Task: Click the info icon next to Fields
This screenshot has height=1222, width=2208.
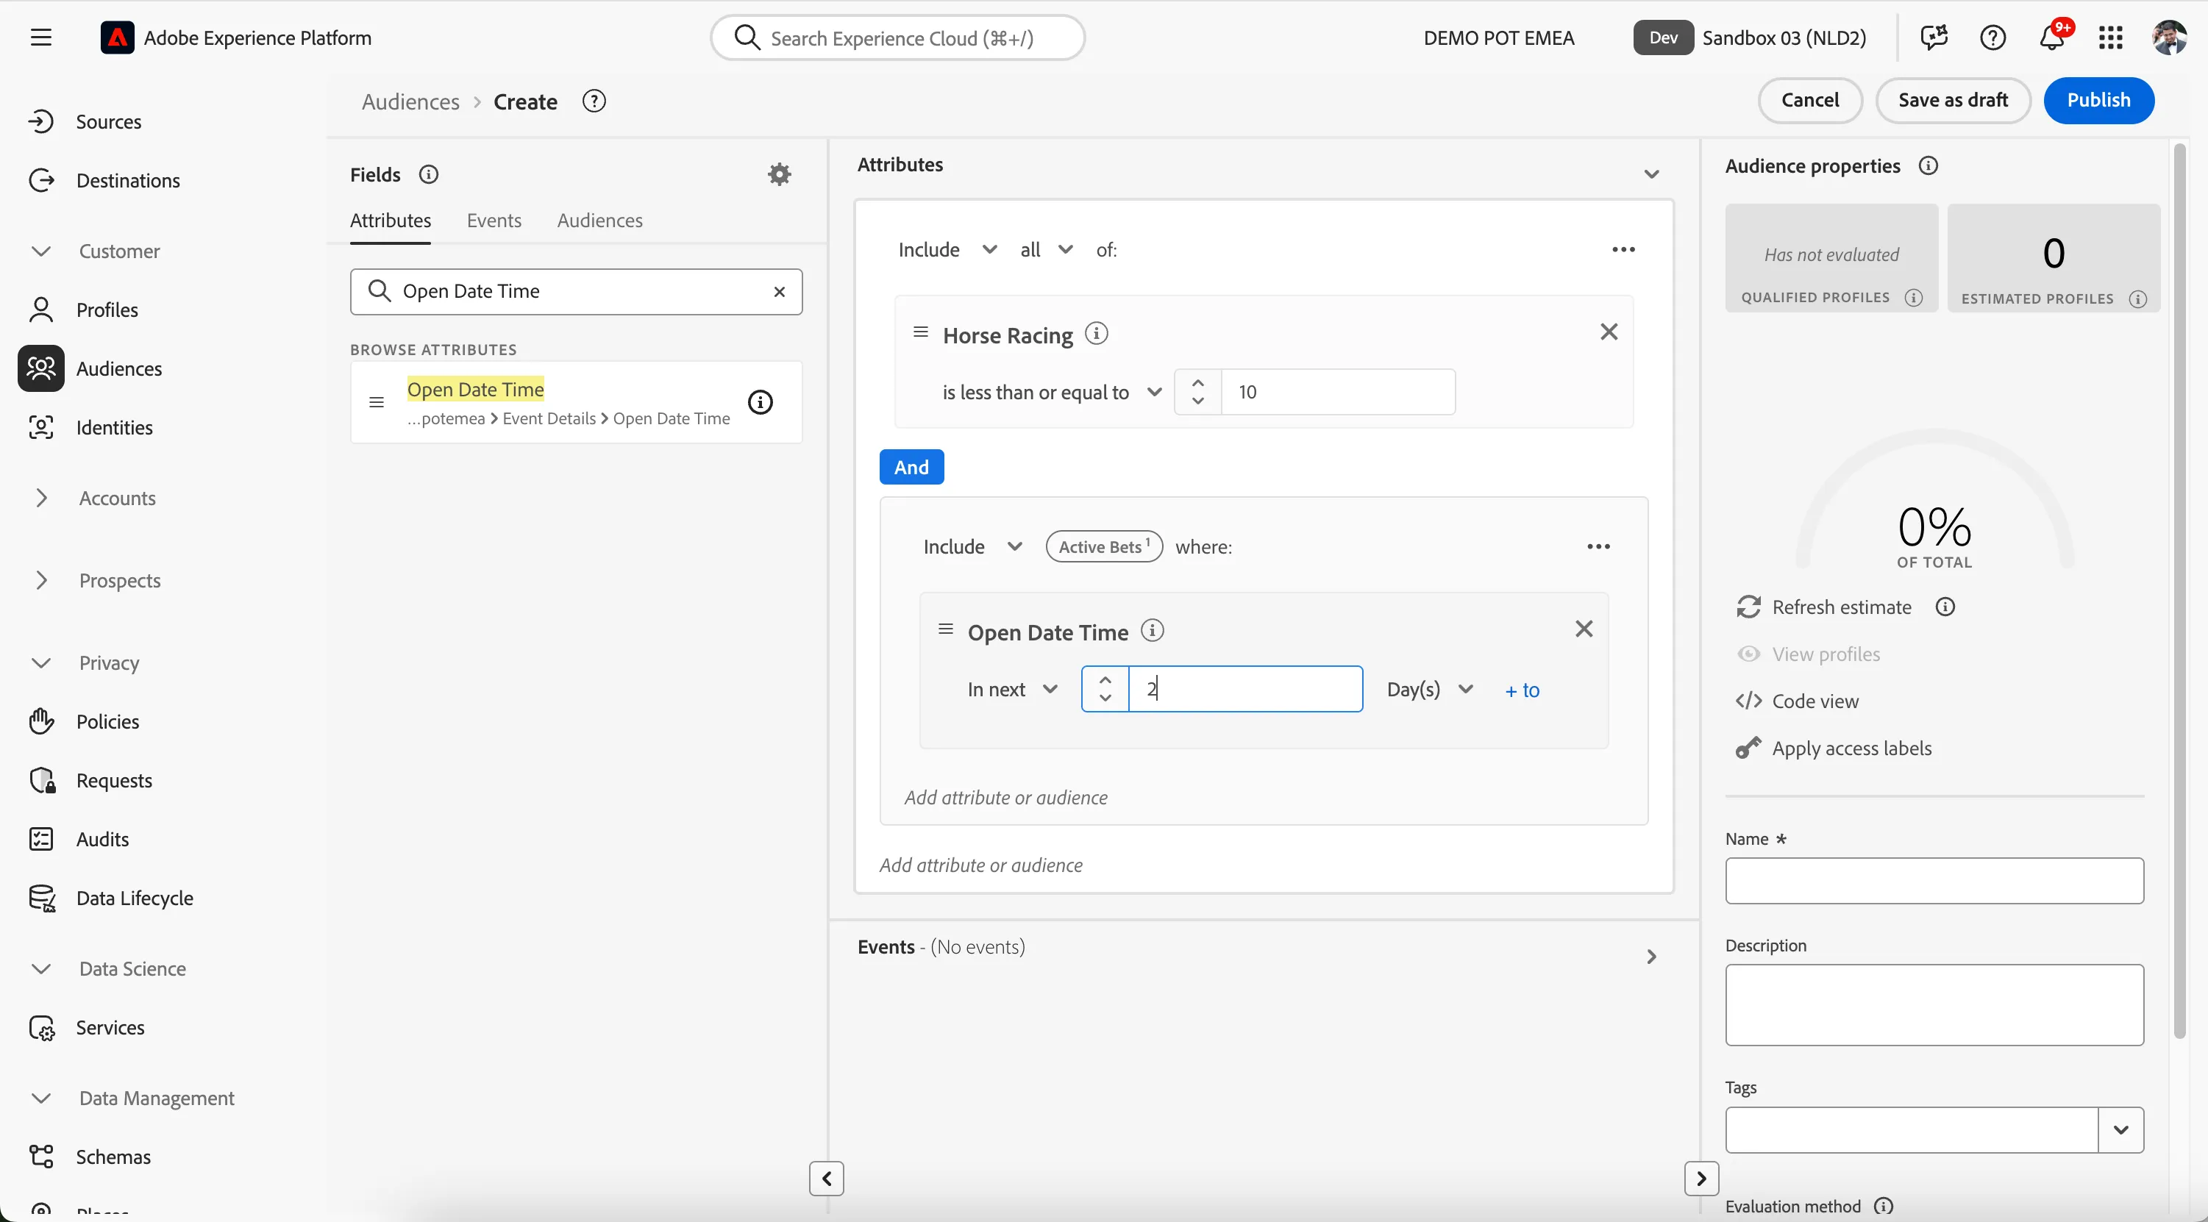Action: 429,175
